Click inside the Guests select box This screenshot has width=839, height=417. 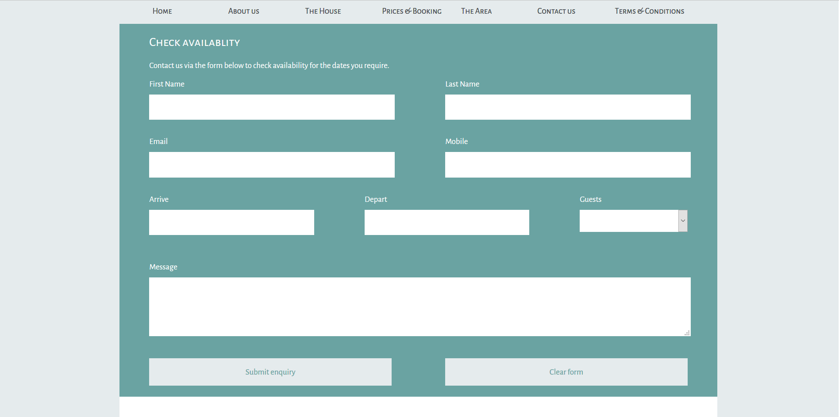click(x=628, y=221)
